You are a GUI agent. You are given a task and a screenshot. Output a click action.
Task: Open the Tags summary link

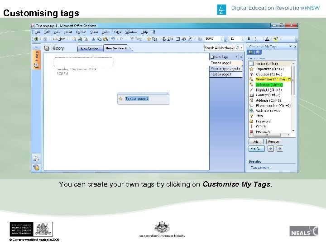pos(260,167)
